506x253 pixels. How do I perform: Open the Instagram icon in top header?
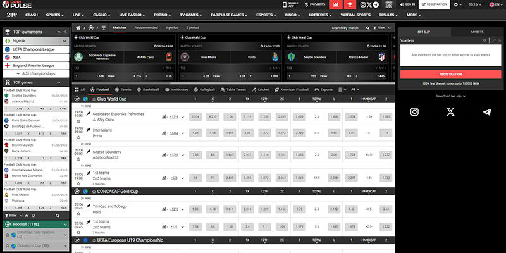[x=363, y=4]
